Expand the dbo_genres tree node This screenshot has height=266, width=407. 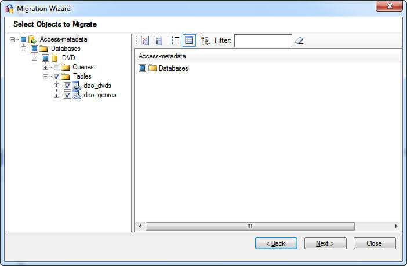[56, 95]
